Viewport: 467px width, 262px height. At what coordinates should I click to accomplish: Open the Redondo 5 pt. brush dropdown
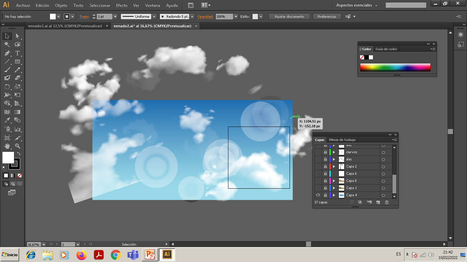click(192, 16)
